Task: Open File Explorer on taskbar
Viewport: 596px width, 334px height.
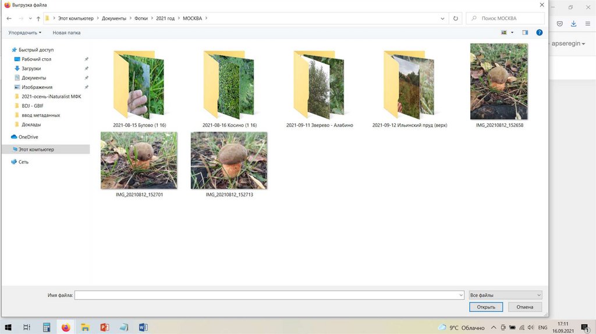Action: point(85,327)
